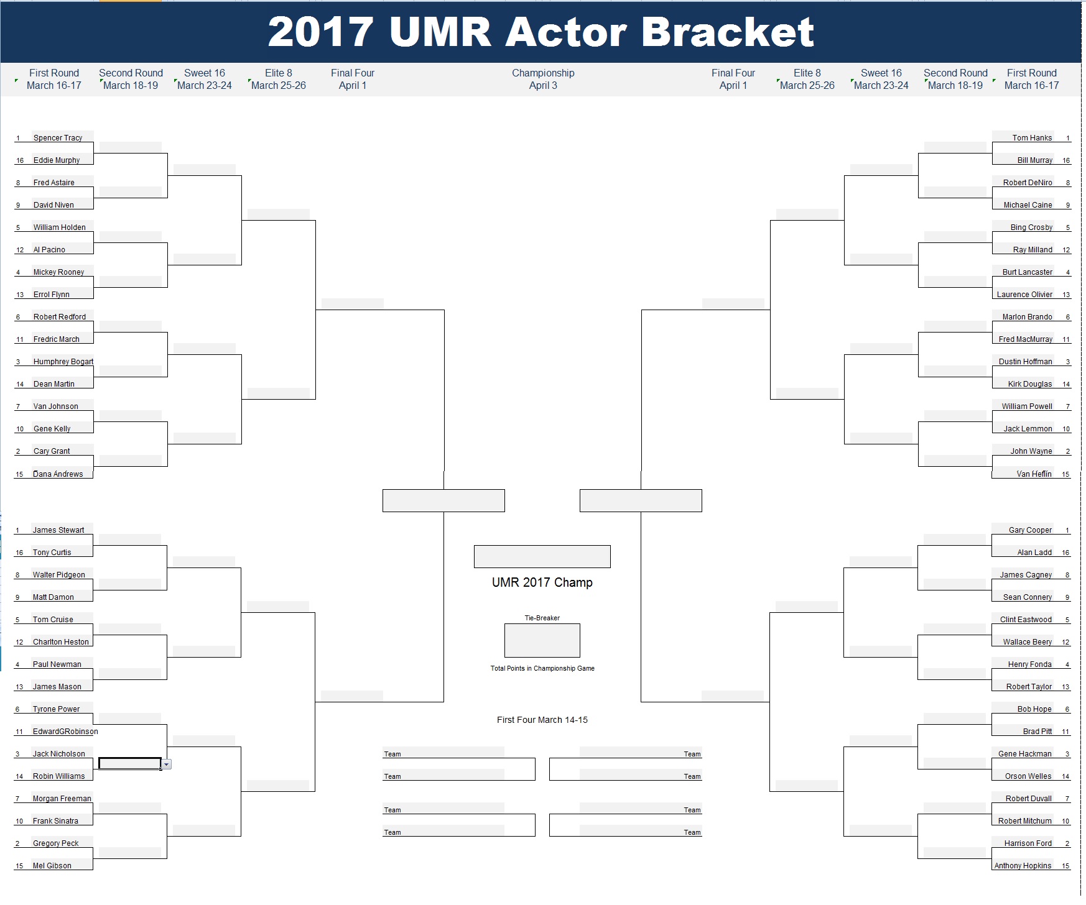Select the Tie-Breaker points box
This screenshot has width=1086, height=905.
[x=542, y=640]
